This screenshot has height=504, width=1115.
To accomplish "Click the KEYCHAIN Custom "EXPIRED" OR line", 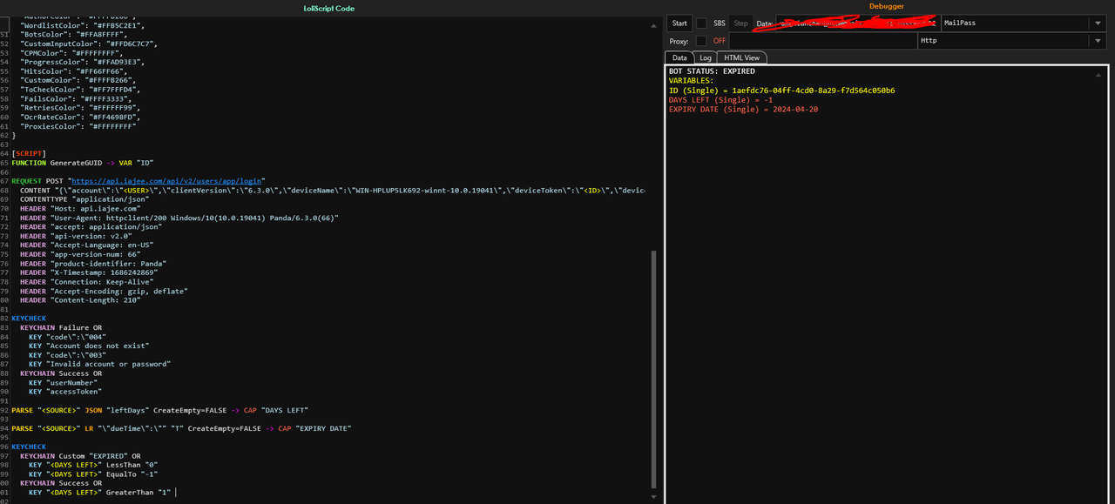I will [80, 456].
